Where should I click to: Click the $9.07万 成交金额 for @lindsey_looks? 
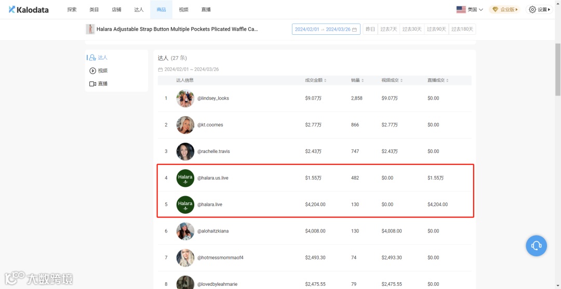[x=313, y=98]
